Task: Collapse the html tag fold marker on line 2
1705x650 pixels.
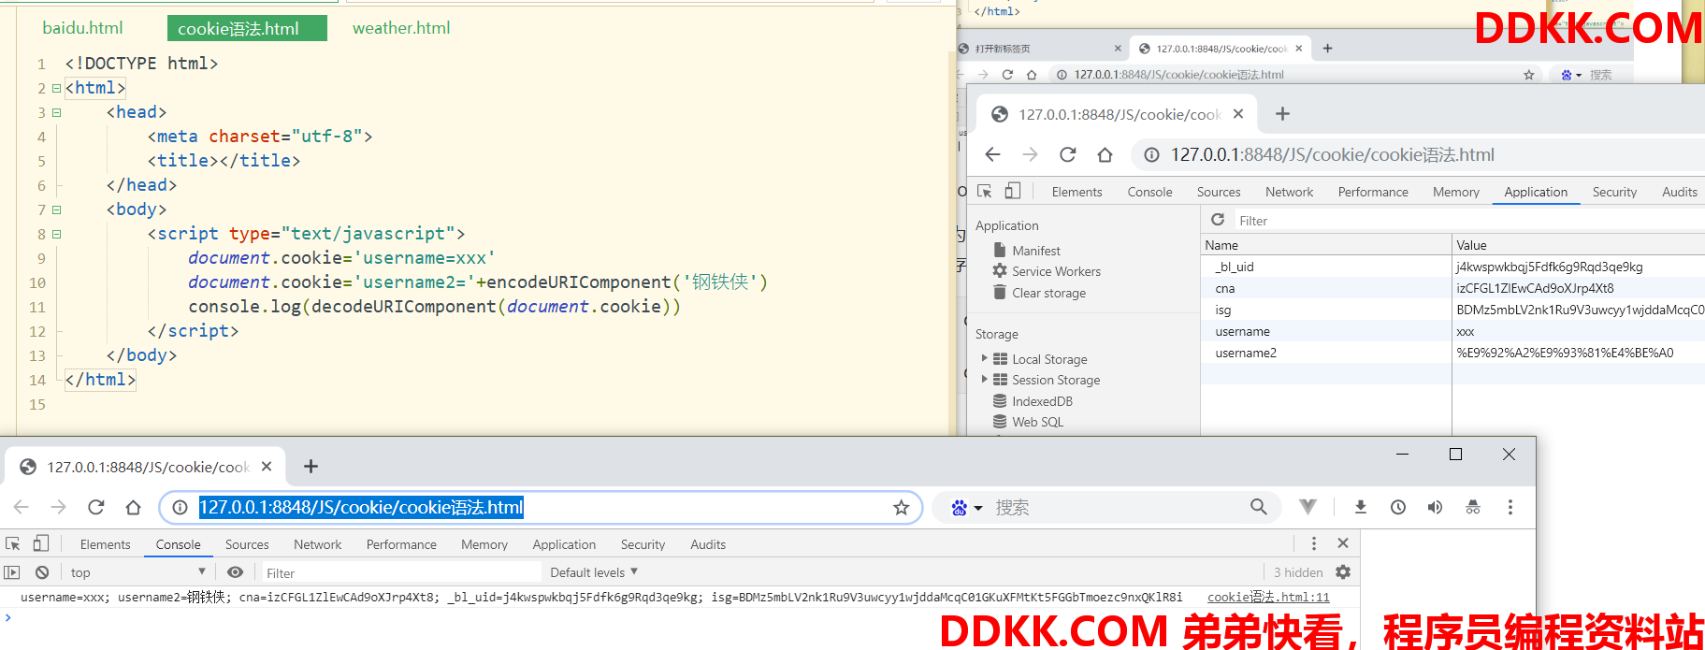Action: (56, 88)
